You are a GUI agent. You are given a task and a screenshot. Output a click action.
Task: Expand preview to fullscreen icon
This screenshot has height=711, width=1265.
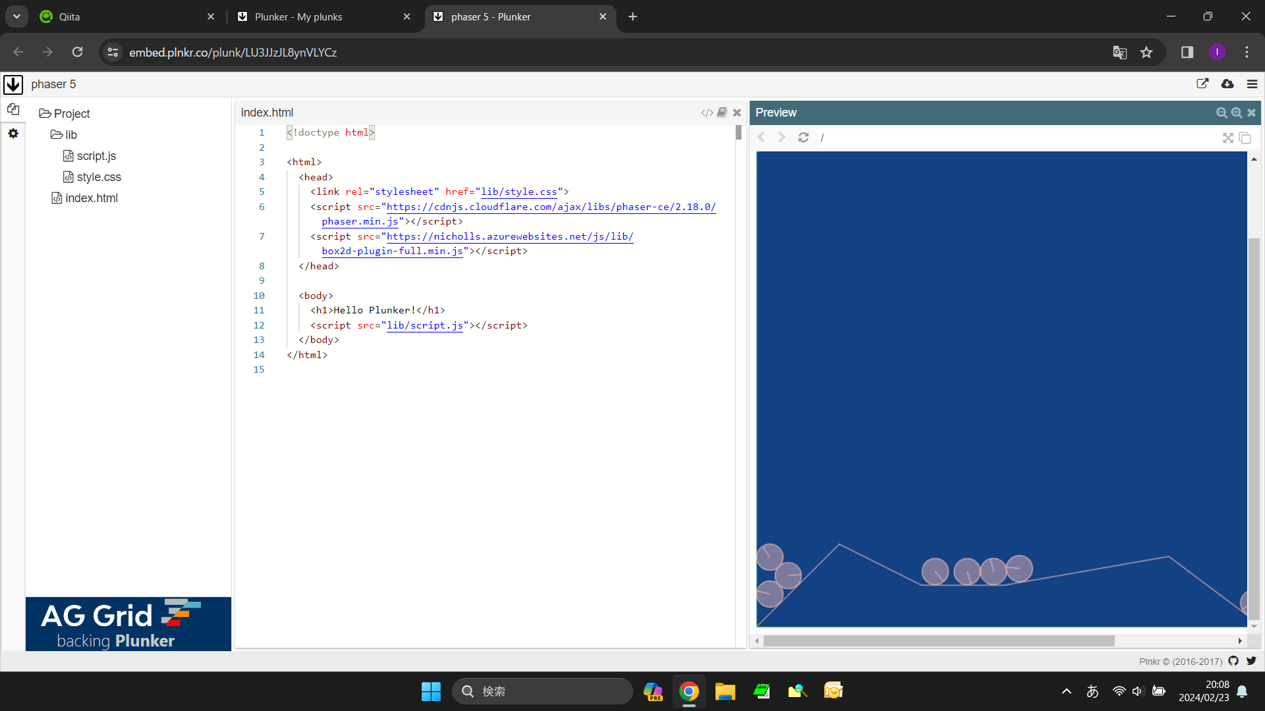pyautogui.click(x=1228, y=138)
